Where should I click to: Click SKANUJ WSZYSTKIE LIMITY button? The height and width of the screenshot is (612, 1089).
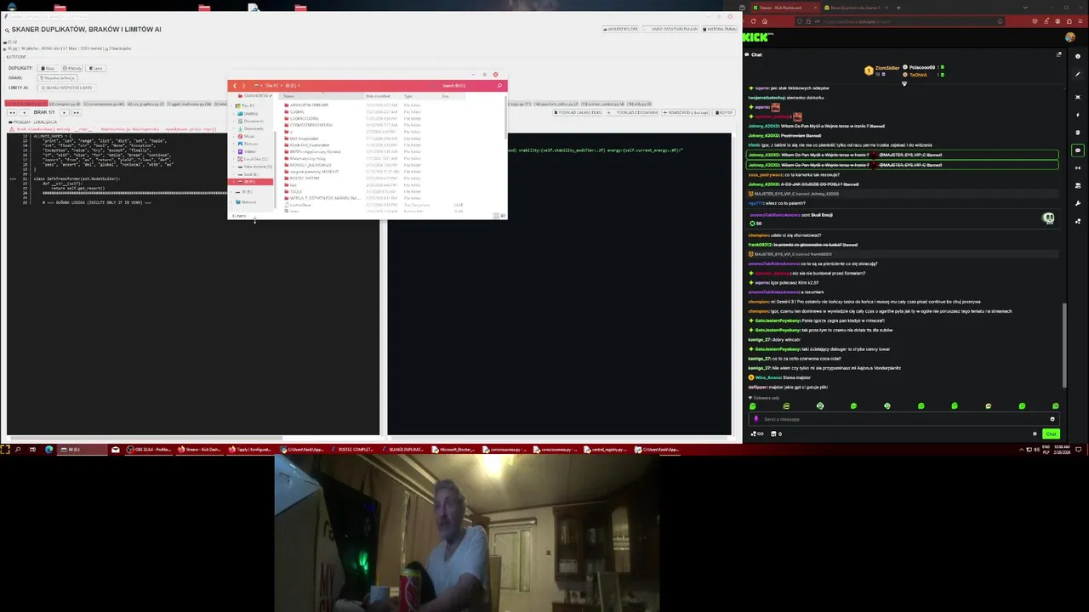click(66, 88)
